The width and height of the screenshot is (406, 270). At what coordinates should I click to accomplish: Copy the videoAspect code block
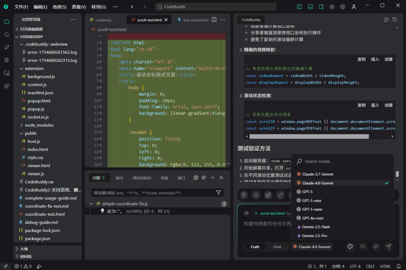(x=362, y=59)
